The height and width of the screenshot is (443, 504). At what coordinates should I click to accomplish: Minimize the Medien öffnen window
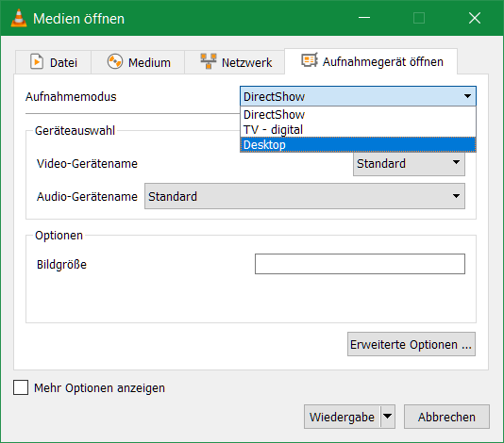coord(364,18)
